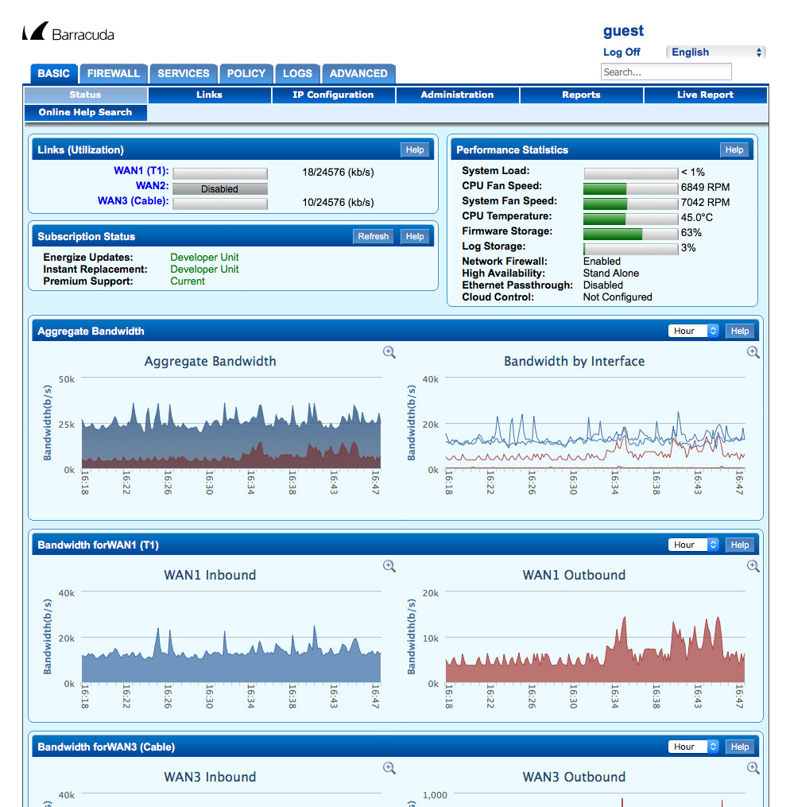Click the '6849 RPM' CPU fan value
Screen dimensions: 786x807
pos(705,188)
